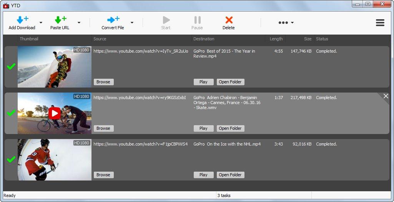Select the green checkmark of Year in Review row
This screenshot has height=202, width=394.
pyautogui.click(x=11, y=66)
